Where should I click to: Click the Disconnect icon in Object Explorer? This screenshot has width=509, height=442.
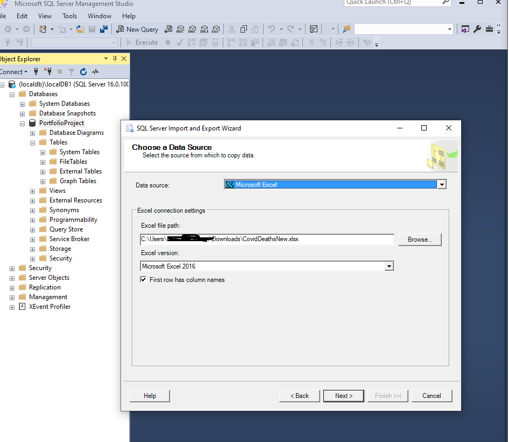coord(47,71)
